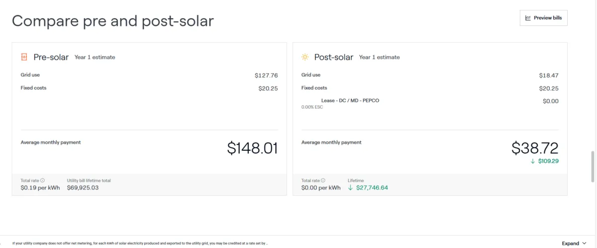Click the Pre-solar $148.01 monthly payment

[x=252, y=148]
